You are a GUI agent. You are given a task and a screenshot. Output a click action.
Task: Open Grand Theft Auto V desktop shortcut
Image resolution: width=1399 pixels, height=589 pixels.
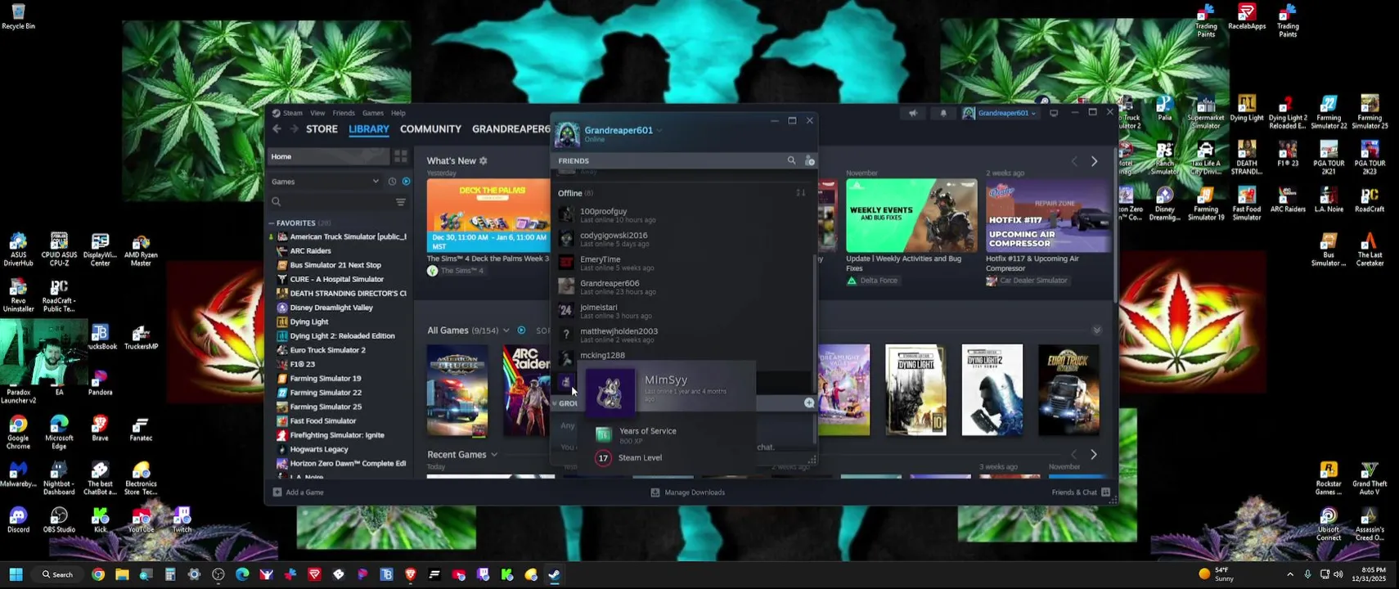click(1370, 479)
